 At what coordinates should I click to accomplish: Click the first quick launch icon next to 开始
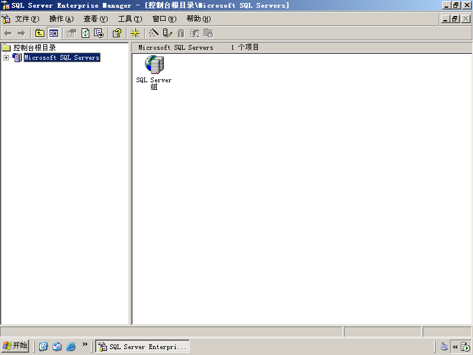point(43,346)
